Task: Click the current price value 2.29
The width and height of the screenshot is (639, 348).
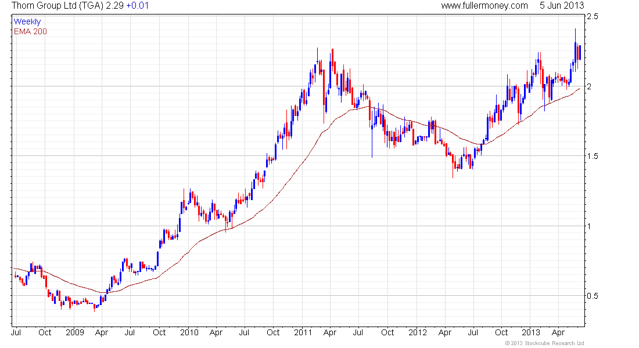Action: tap(114, 6)
